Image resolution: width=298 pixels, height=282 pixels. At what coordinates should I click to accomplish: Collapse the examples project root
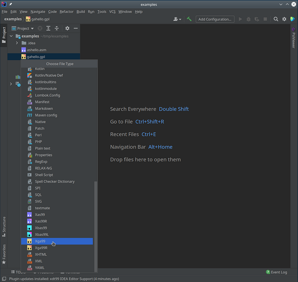(11, 36)
